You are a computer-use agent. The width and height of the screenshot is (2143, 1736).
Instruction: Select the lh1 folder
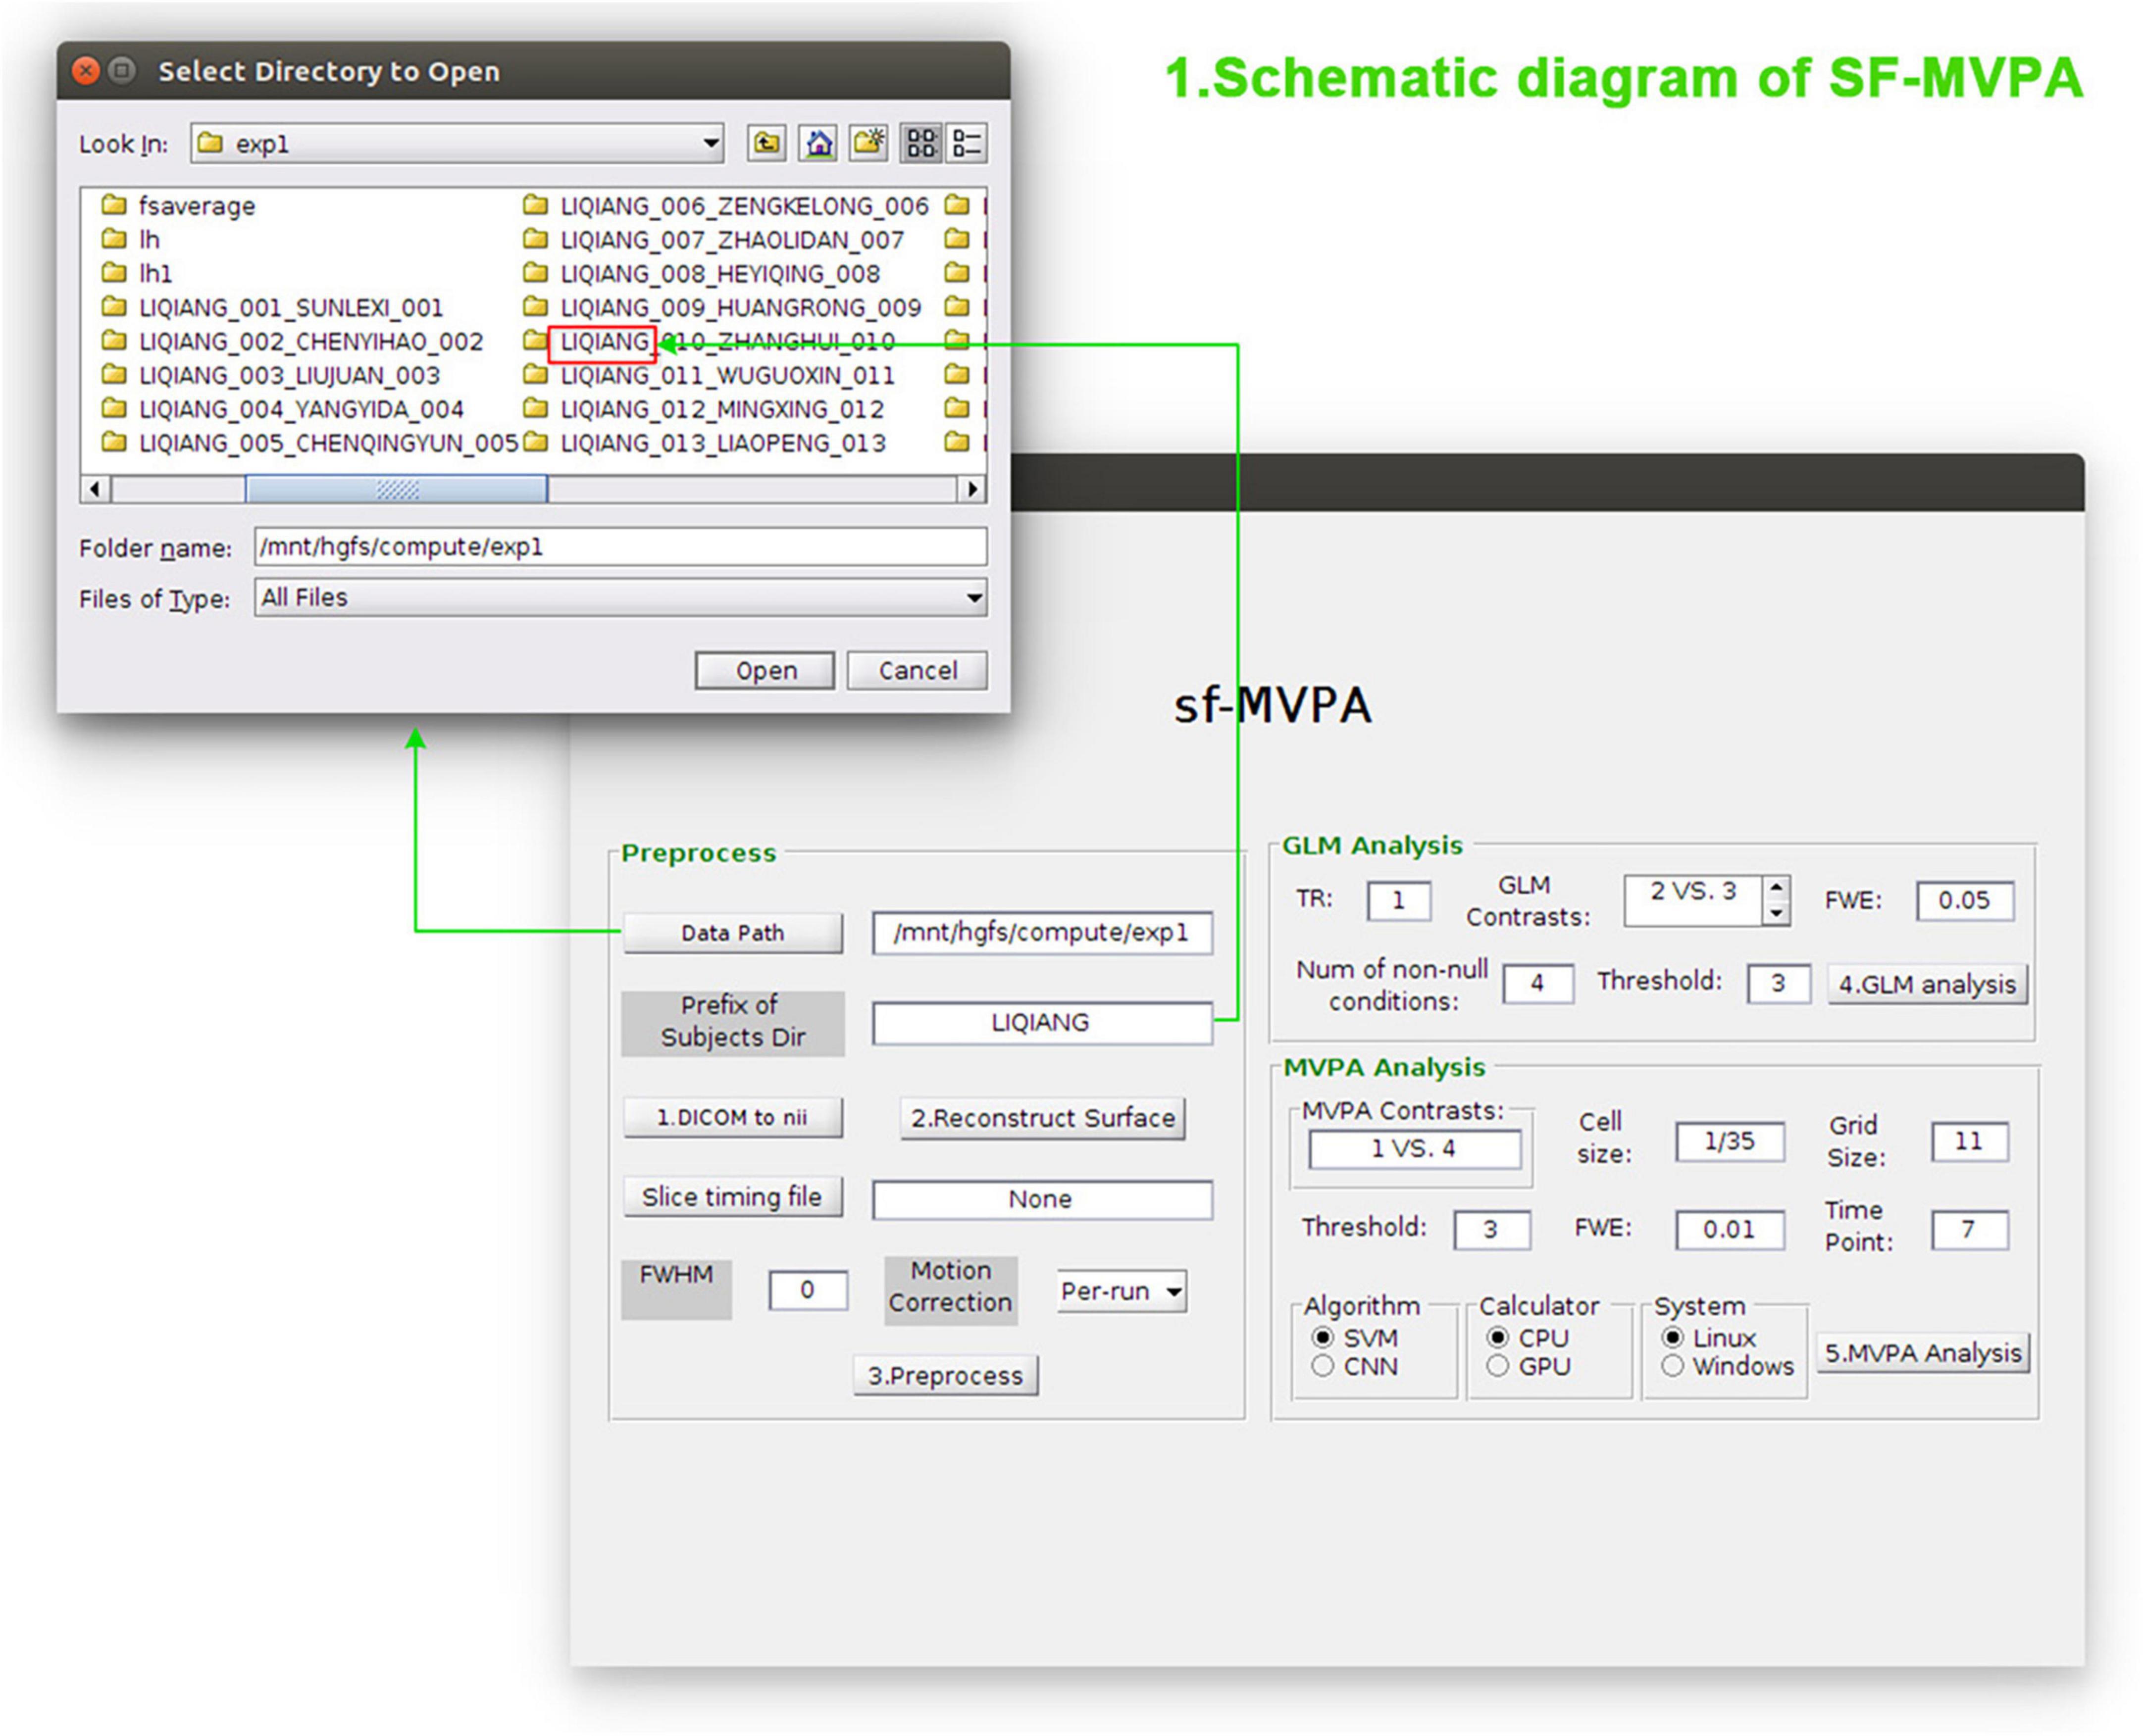137,274
